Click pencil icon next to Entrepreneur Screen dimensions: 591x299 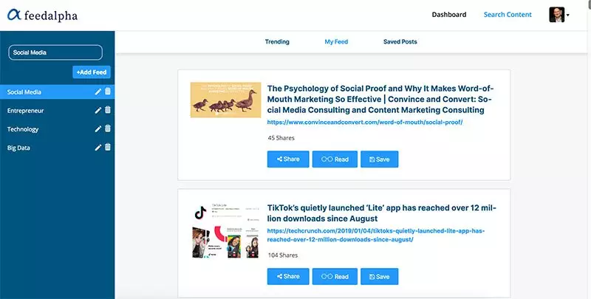coord(98,110)
